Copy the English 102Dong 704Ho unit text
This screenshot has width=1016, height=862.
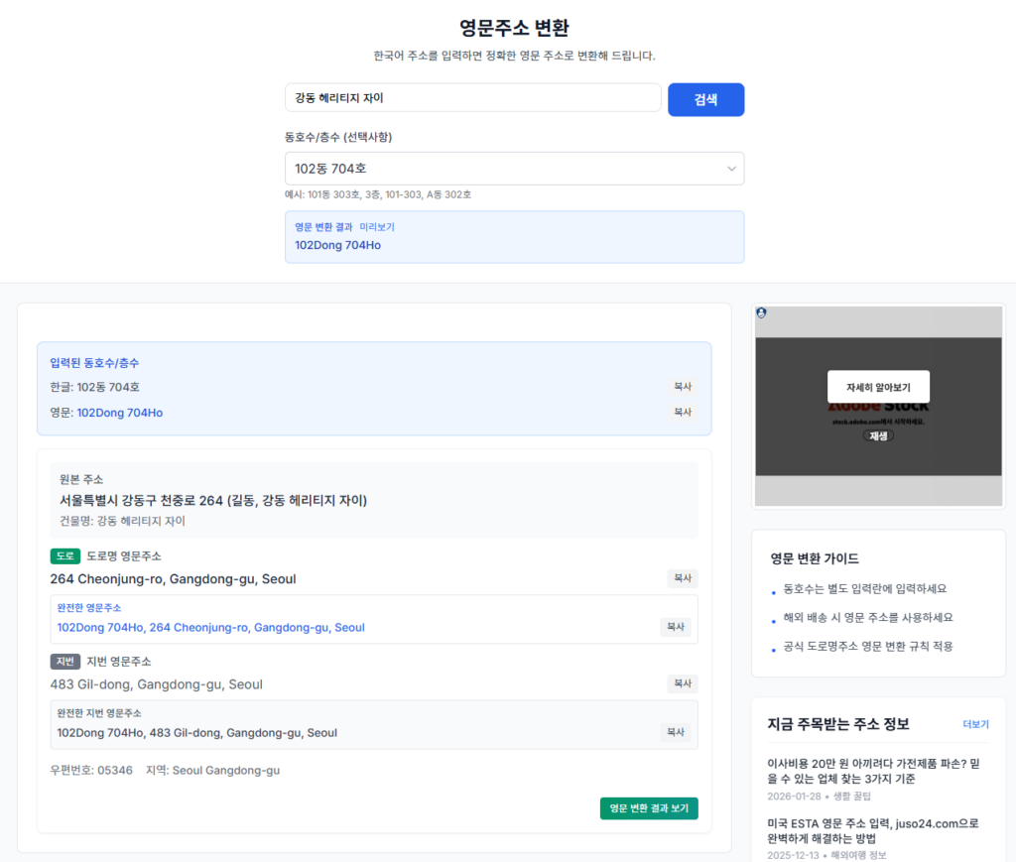(682, 412)
